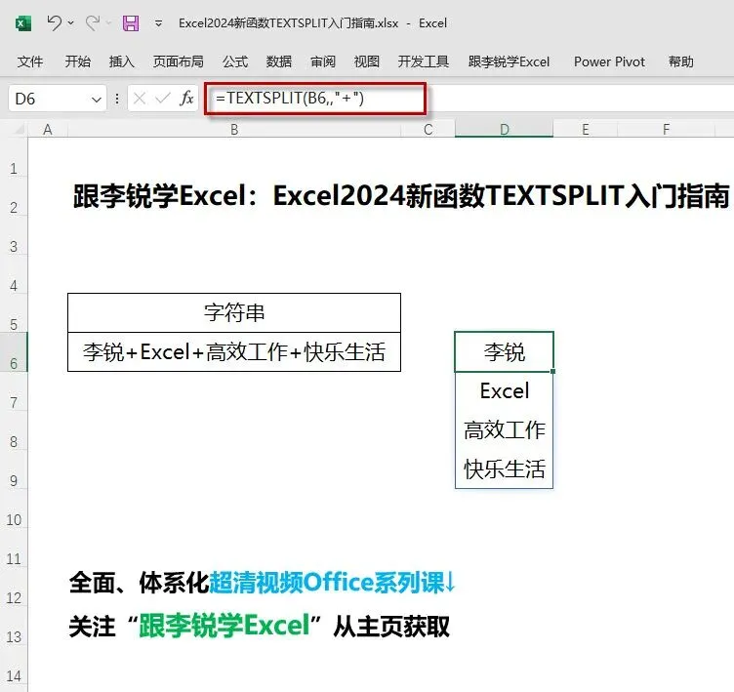Screen dimensions: 734x692
Task: Redo the last undone action
Action: pos(92,22)
